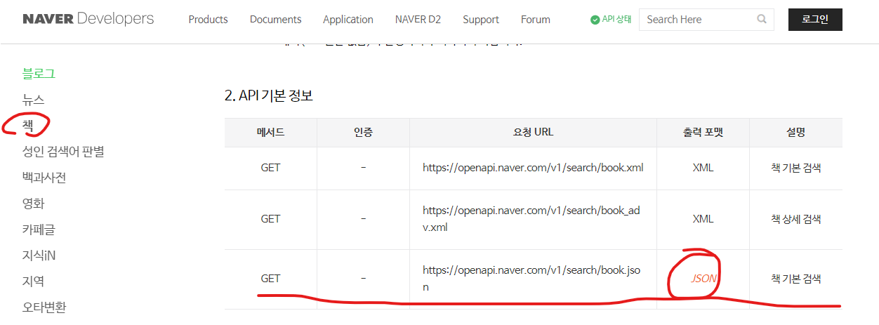
Task: Open 성인 검색어 판별 sidebar item
Action: tap(63, 151)
